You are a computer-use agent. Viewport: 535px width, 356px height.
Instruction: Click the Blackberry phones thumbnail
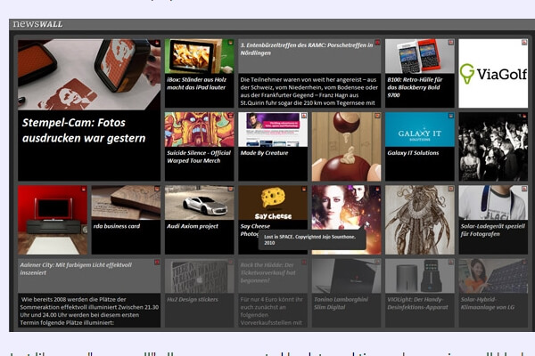point(420,56)
